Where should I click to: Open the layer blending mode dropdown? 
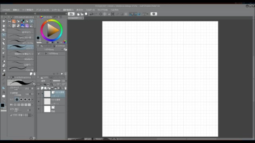click(45, 81)
